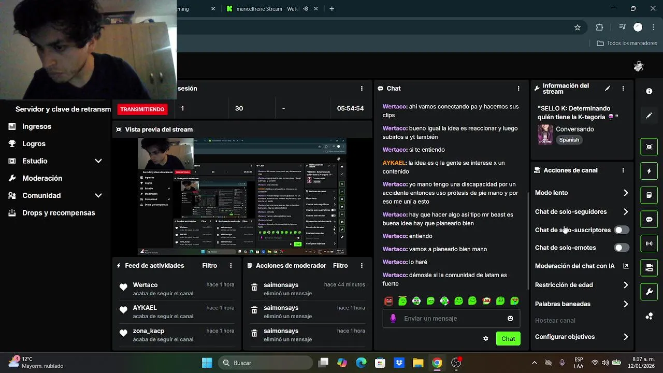The height and width of the screenshot is (373, 663).
Task: Click AYKAEL username in chat
Action: [x=394, y=163]
